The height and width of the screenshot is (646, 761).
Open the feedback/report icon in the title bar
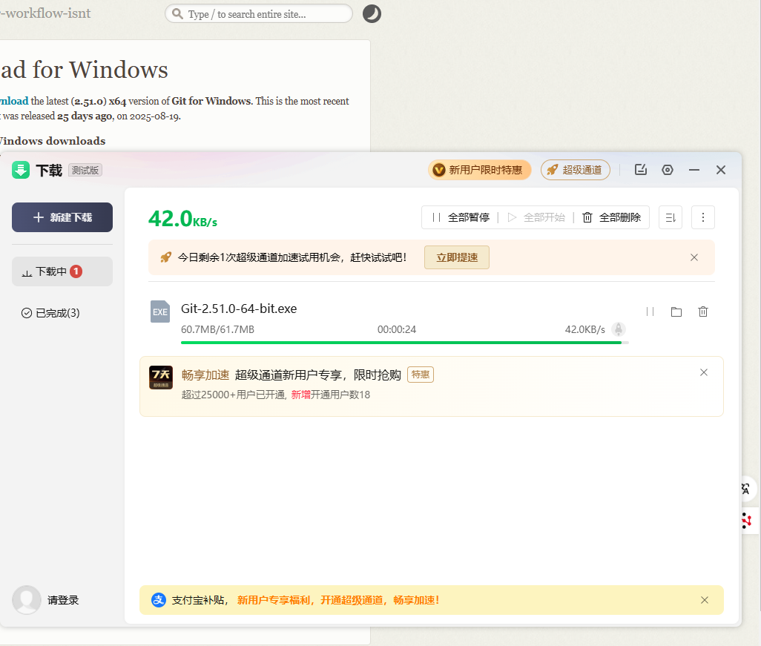click(640, 170)
